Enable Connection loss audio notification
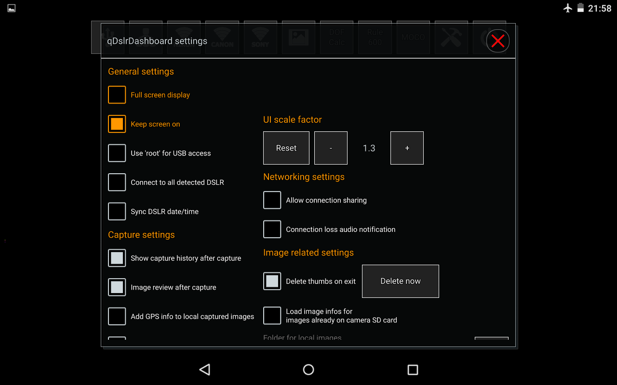The height and width of the screenshot is (385, 617). (272, 229)
